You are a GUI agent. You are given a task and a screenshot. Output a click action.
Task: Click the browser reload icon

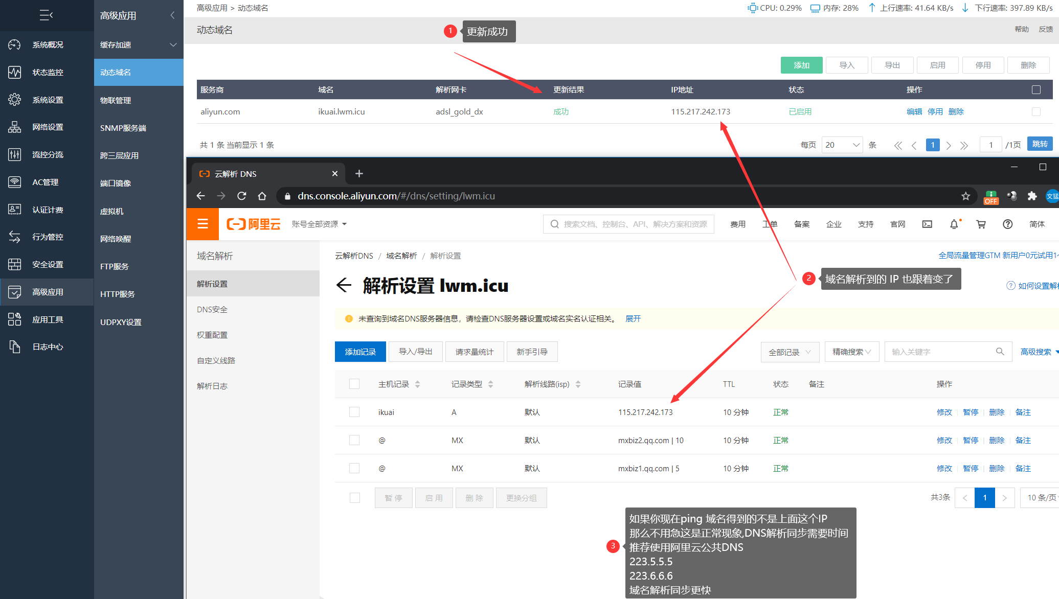tap(242, 196)
